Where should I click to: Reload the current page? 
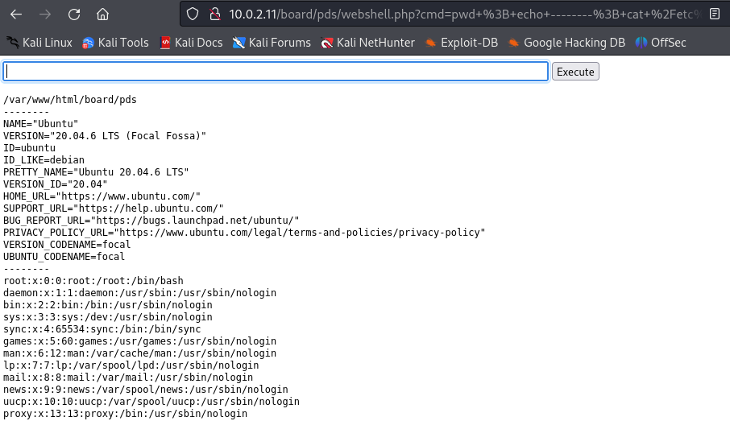(x=74, y=14)
